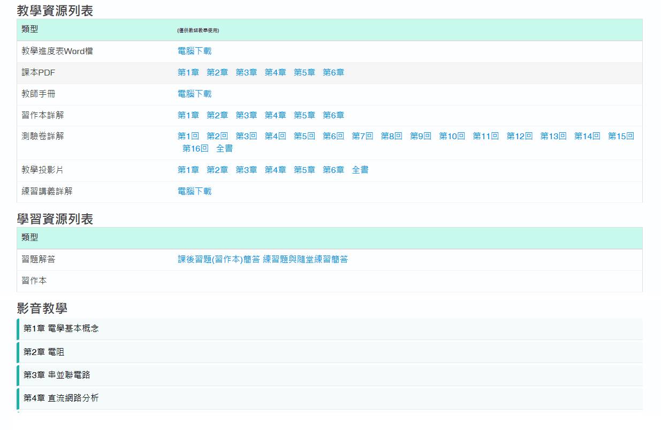Open 第1回 of 測驗卷詳解
661x430 pixels.
[x=188, y=136]
